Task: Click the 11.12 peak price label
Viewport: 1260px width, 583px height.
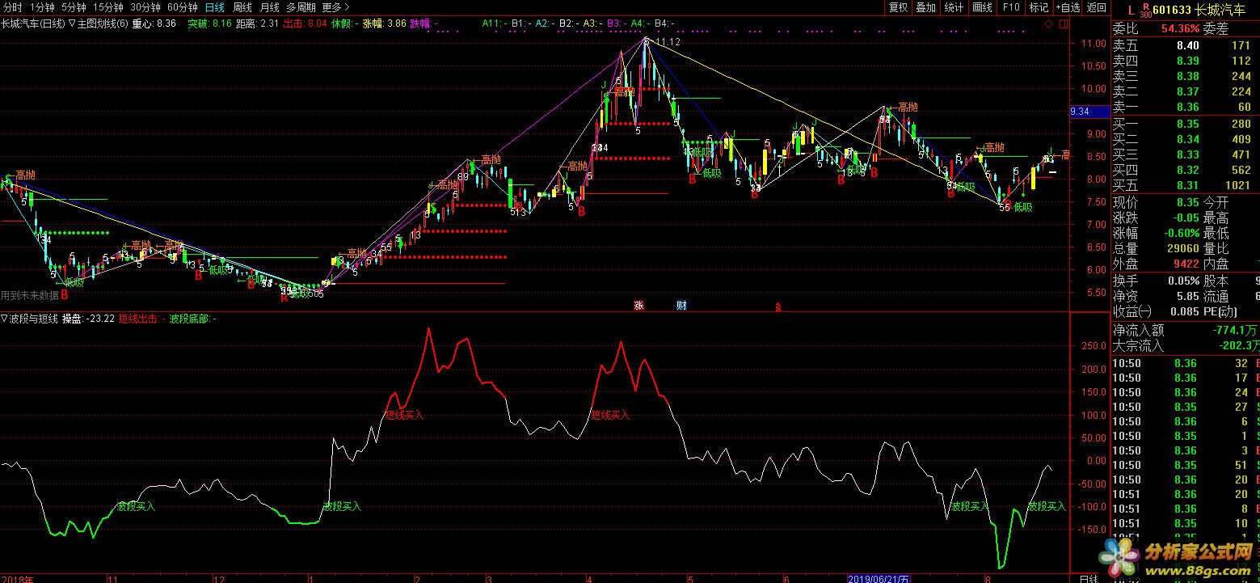Action: click(668, 41)
